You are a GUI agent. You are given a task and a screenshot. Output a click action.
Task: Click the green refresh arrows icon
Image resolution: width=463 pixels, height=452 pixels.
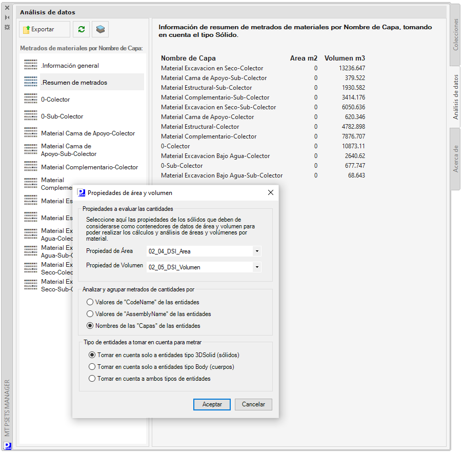point(82,29)
